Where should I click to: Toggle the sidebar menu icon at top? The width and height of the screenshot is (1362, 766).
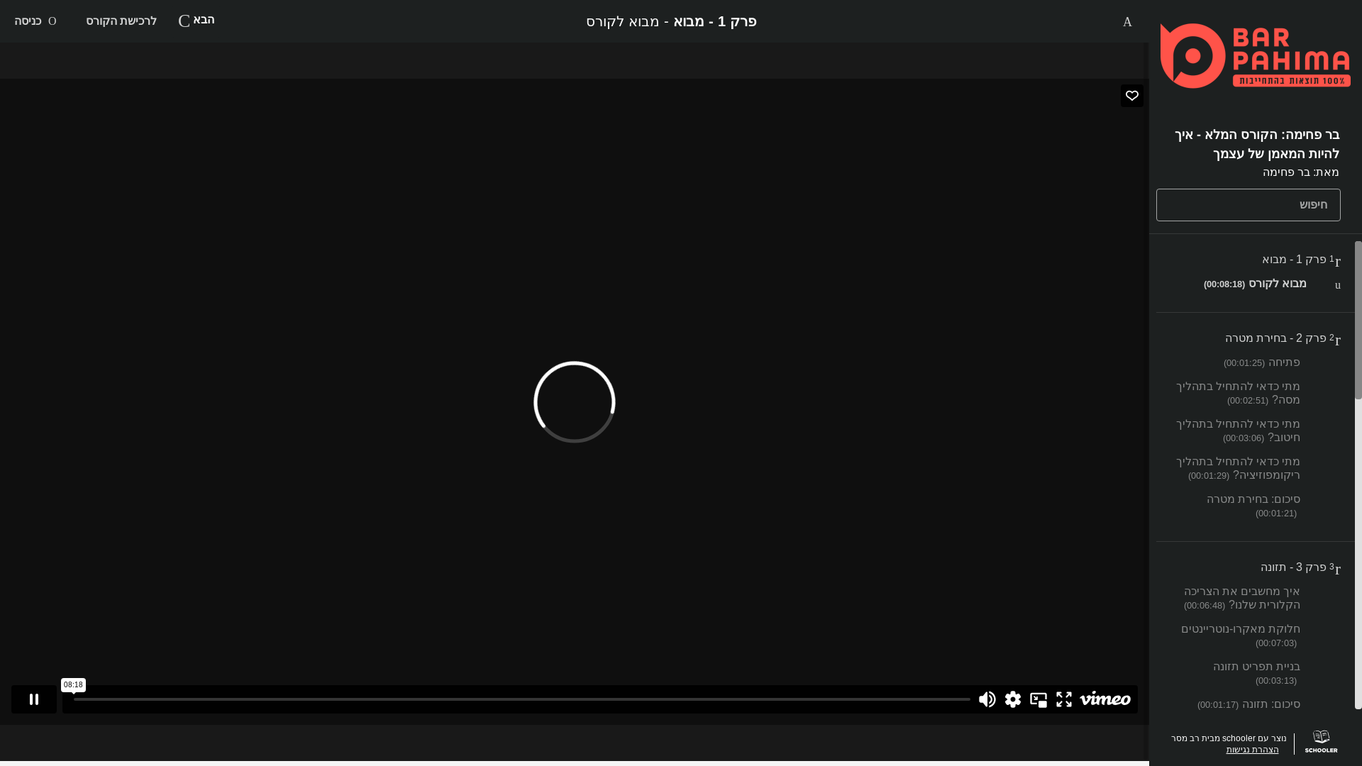click(1127, 22)
